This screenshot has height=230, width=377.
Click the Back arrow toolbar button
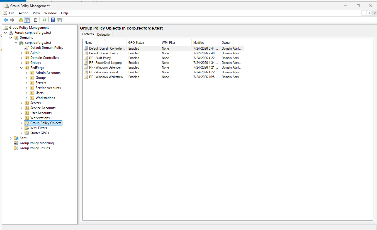click(5, 20)
